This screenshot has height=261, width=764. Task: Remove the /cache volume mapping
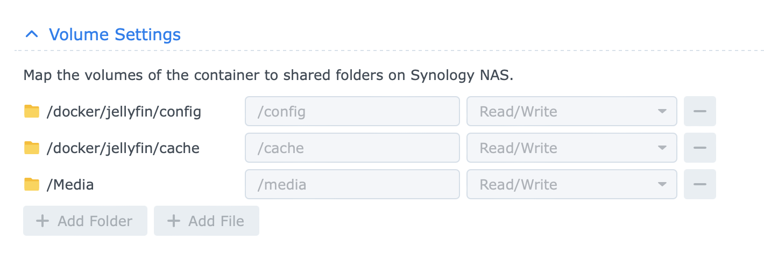699,148
